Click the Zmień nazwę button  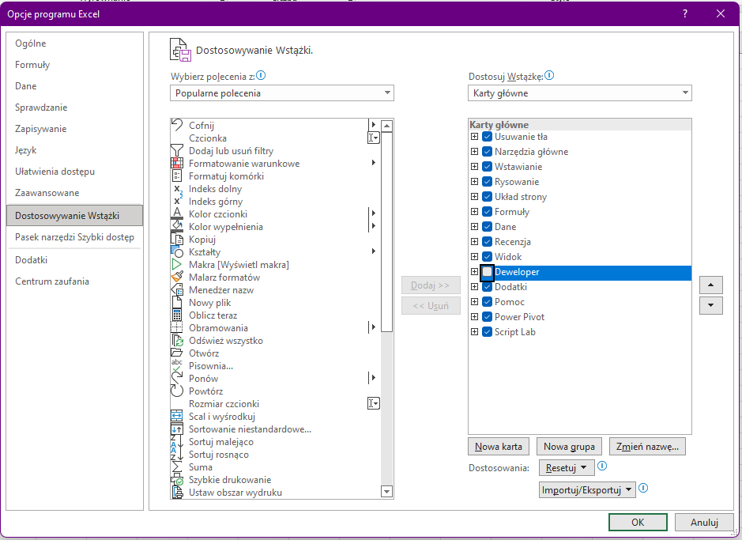647,447
